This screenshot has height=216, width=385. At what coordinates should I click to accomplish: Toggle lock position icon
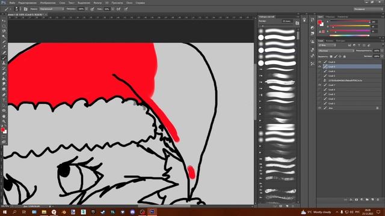click(340, 56)
